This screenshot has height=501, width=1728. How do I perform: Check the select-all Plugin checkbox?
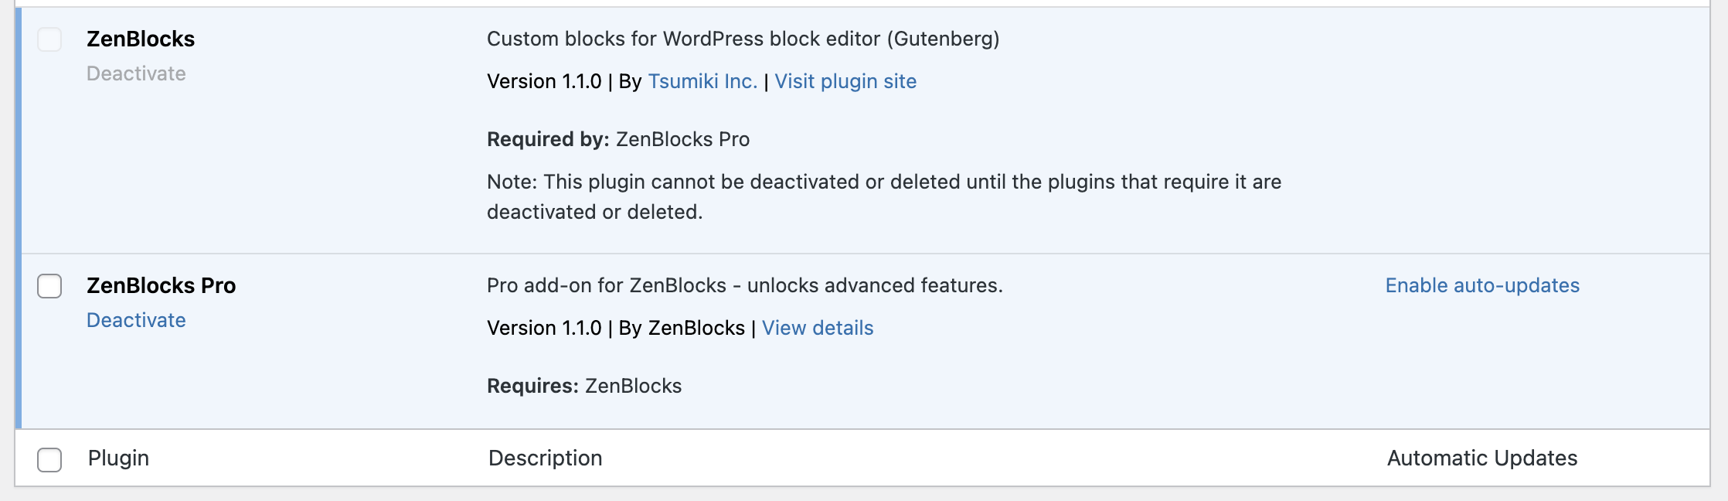pyautogui.click(x=50, y=458)
